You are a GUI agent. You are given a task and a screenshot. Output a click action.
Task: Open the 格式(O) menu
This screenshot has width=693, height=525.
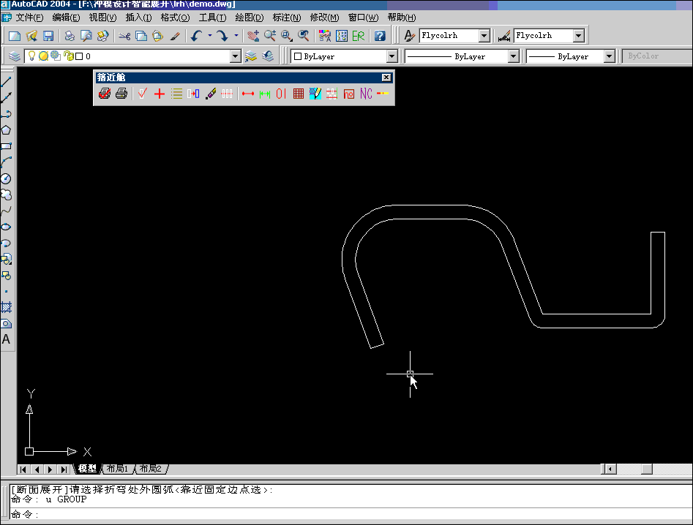[x=175, y=18]
